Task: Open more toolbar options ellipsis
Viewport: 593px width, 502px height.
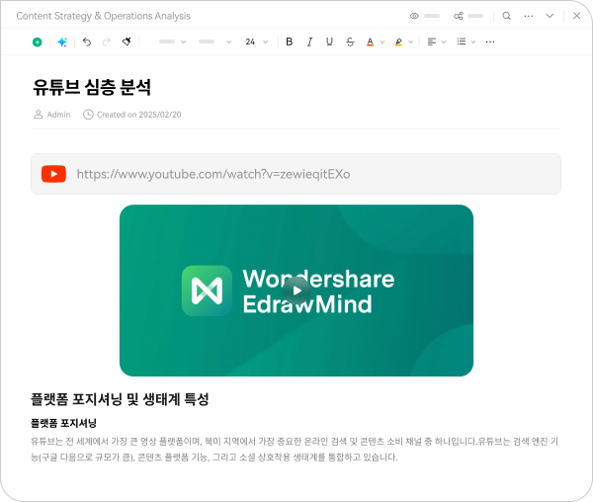Action: click(x=490, y=42)
